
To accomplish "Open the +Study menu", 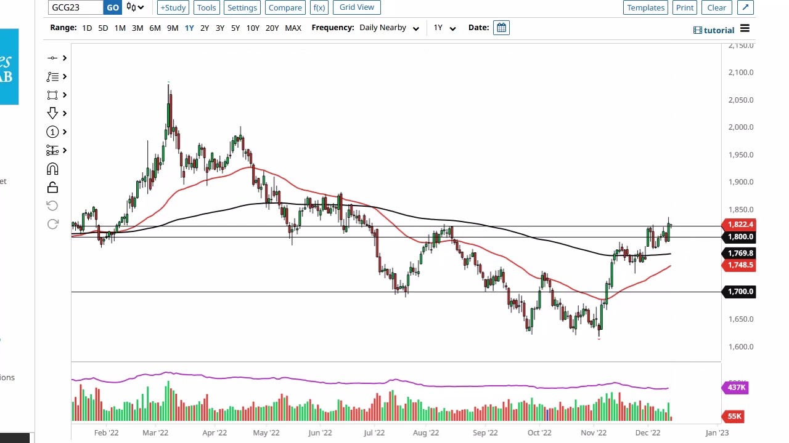I will (173, 7).
